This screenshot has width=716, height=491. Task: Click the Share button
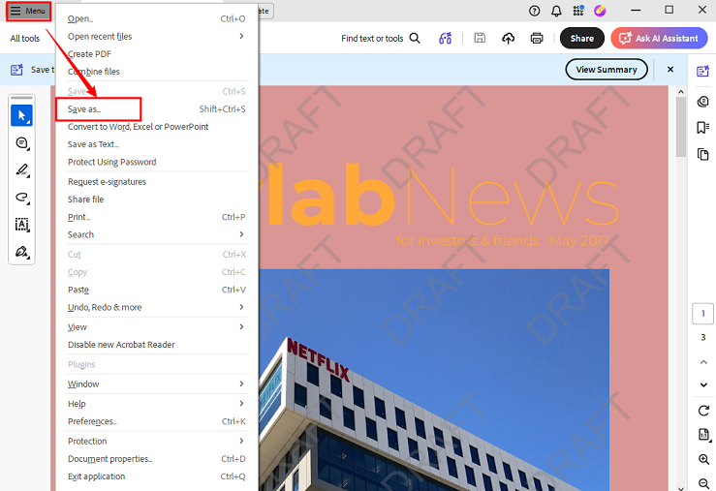(581, 39)
